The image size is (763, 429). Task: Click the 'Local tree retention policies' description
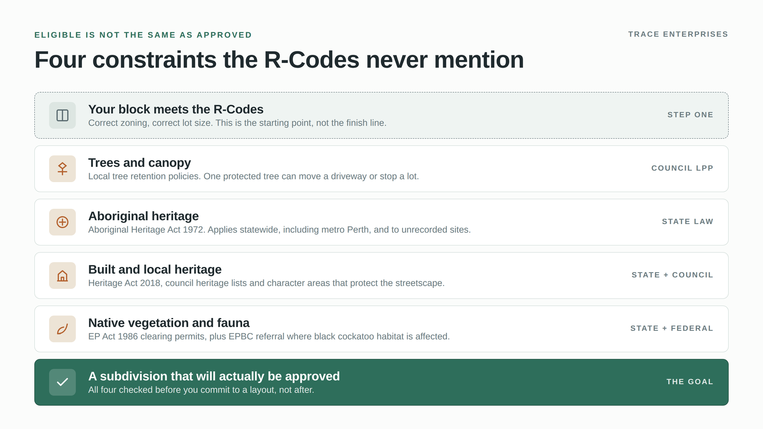[x=254, y=176]
